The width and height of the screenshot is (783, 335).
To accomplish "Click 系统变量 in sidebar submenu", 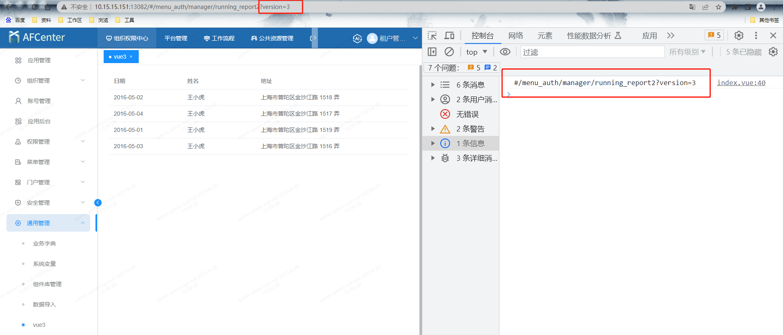I will [x=44, y=264].
